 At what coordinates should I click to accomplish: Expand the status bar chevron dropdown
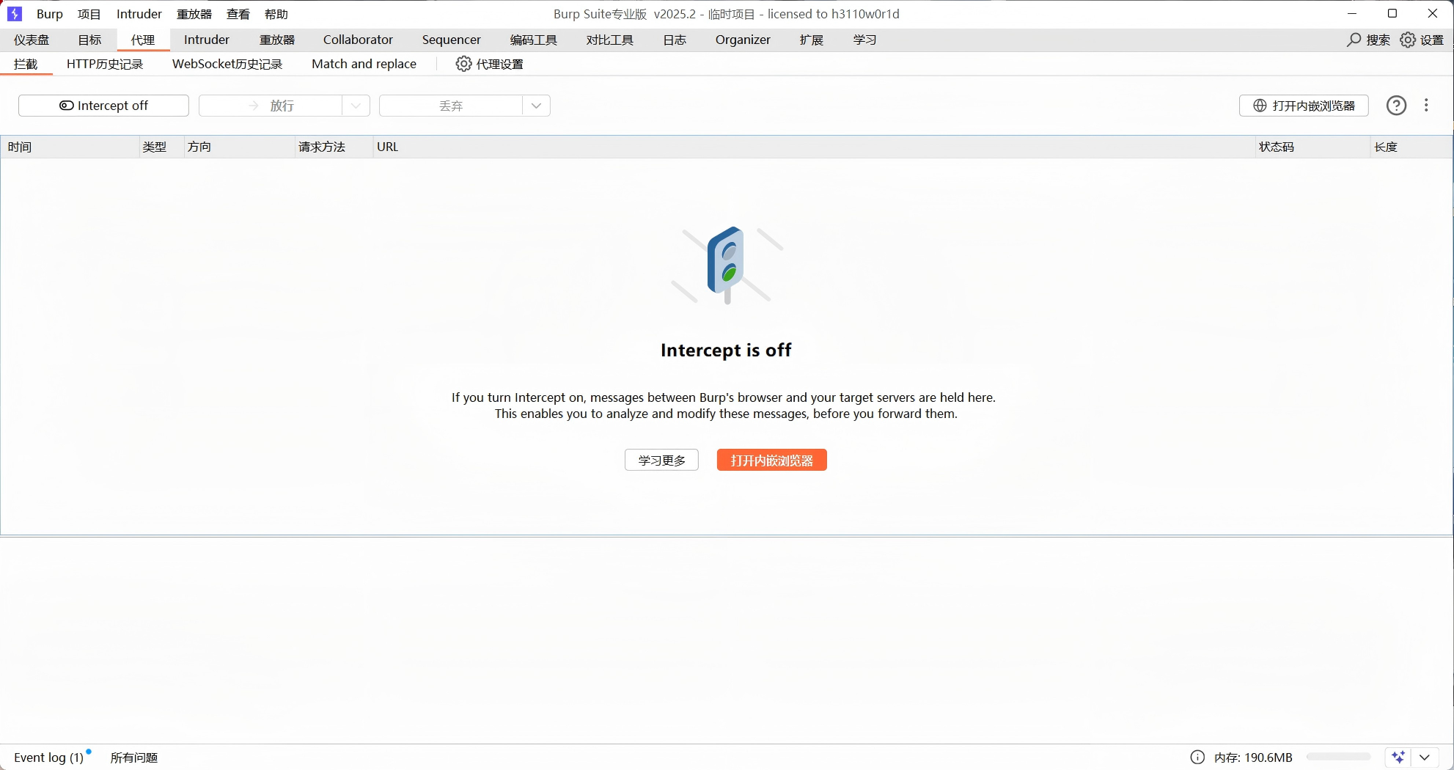pos(1425,758)
